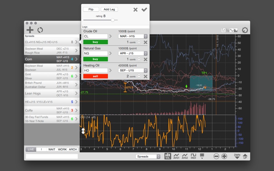Toggle the AVG1 average line
The height and width of the screenshot is (171, 274).
pyautogui.click(x=177, y=156)
